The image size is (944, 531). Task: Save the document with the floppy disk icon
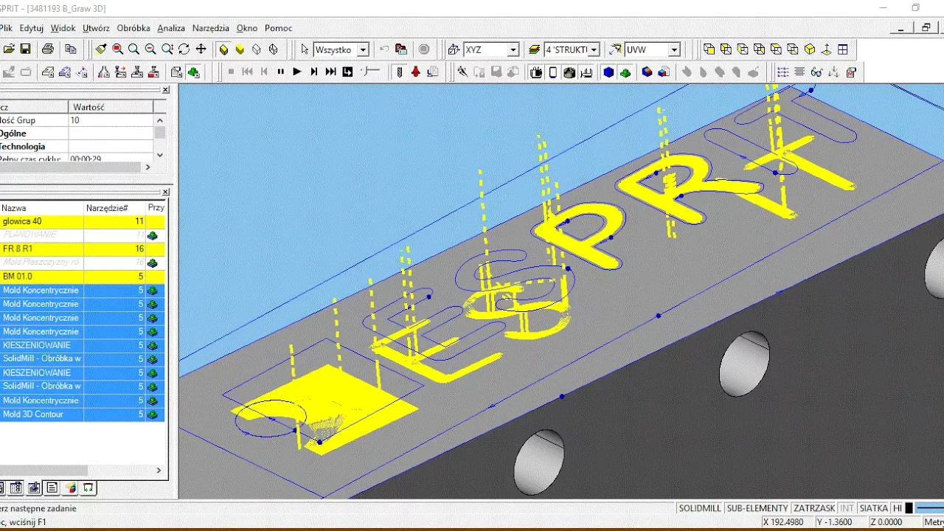pos(25,49)
